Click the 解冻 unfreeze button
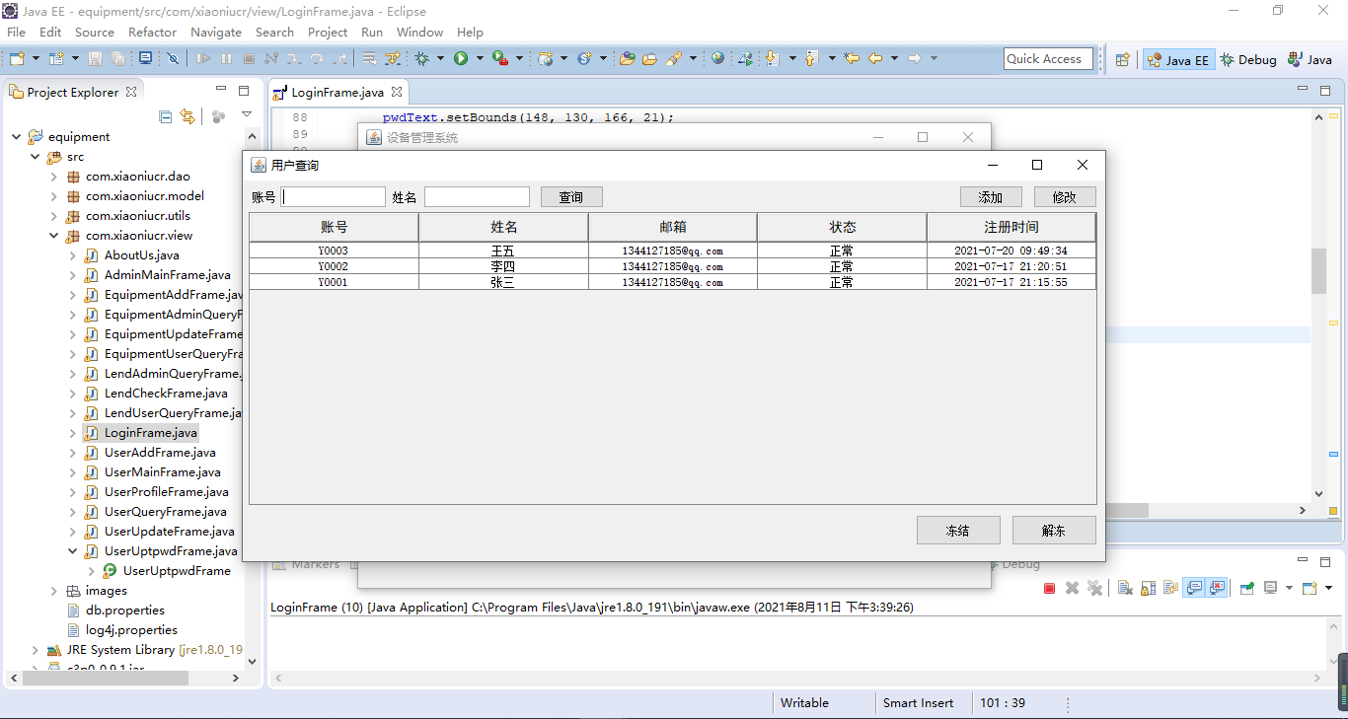The height and width of the screenshot is (719, 1348). click(x=1054, y=531)
